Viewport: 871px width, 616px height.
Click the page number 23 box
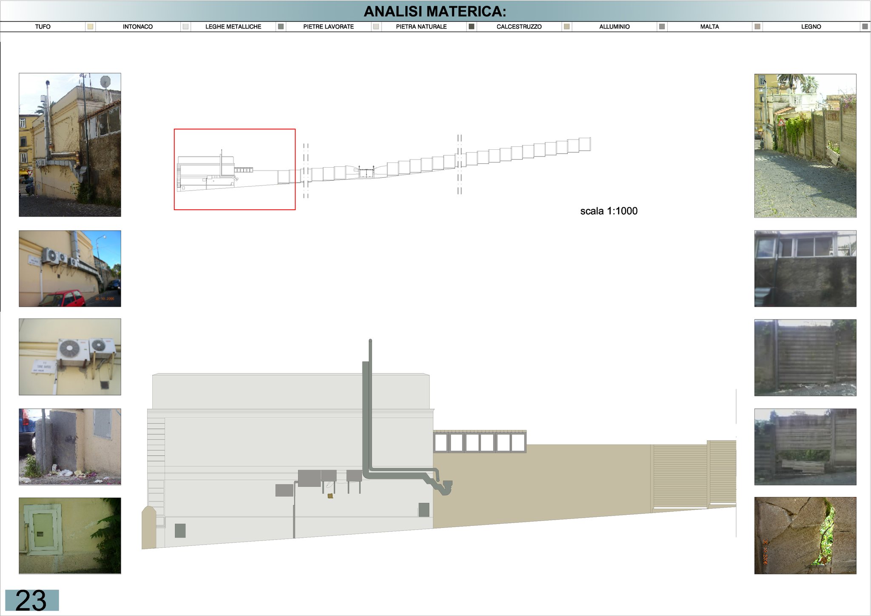coord(32,600)
